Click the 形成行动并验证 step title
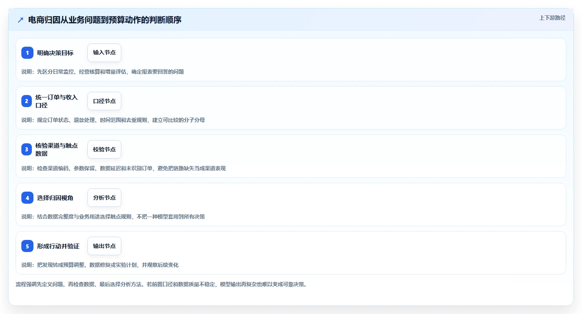 pyautogui.click(x=58, y=246)
